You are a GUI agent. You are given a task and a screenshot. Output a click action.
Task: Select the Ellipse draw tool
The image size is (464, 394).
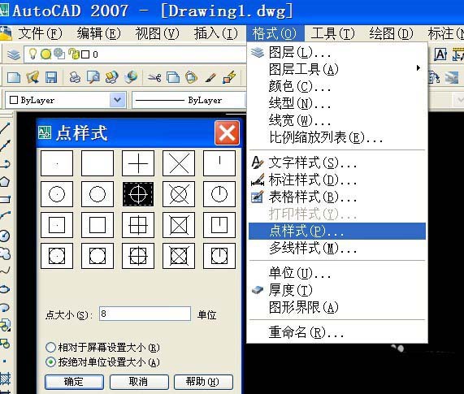click(x=5, y=289)
